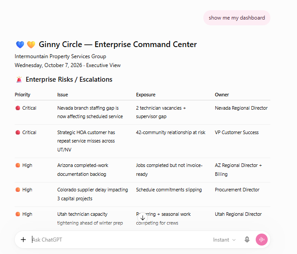Click the yellow heart emoji in heading
This screenshot has height=254, width=297.
click(x=31, y=45)
